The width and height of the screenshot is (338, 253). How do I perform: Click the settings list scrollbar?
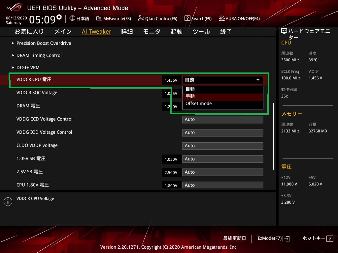click(x=273, y=136)
